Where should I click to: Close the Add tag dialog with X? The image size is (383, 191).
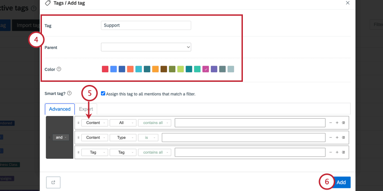(347, 3)
